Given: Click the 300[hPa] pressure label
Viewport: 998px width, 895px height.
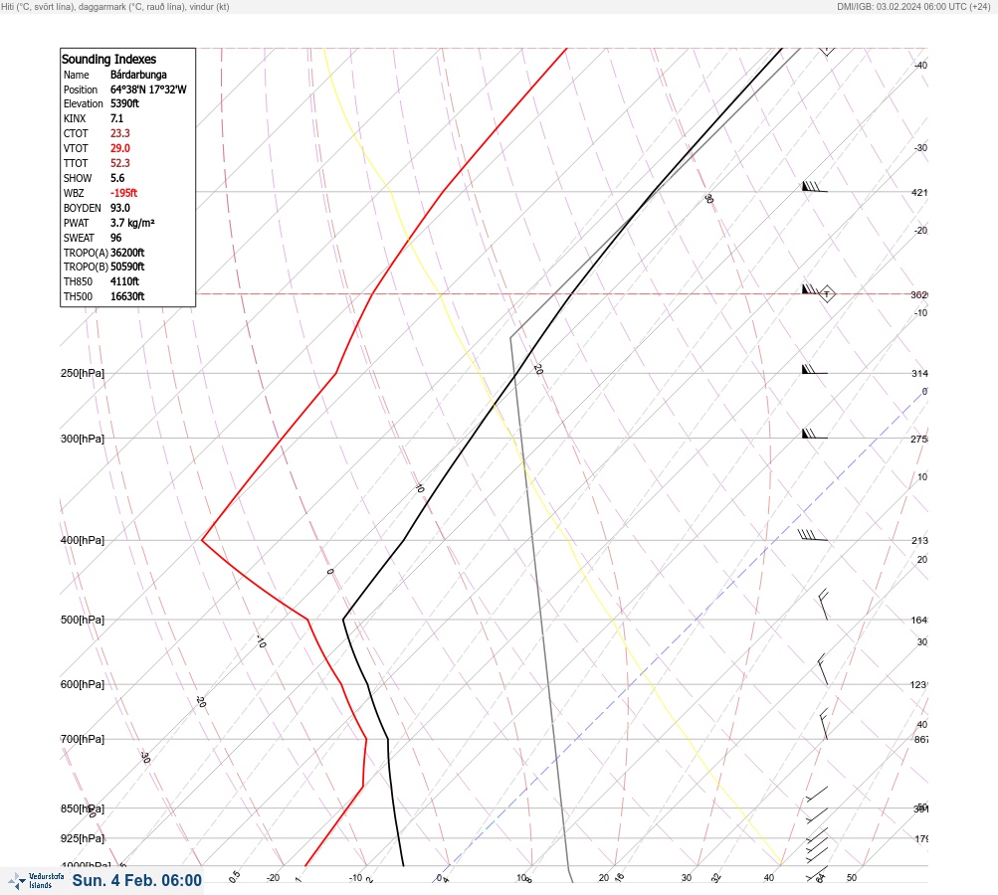Looking at the screenshot, I should (x=83, y=439).
